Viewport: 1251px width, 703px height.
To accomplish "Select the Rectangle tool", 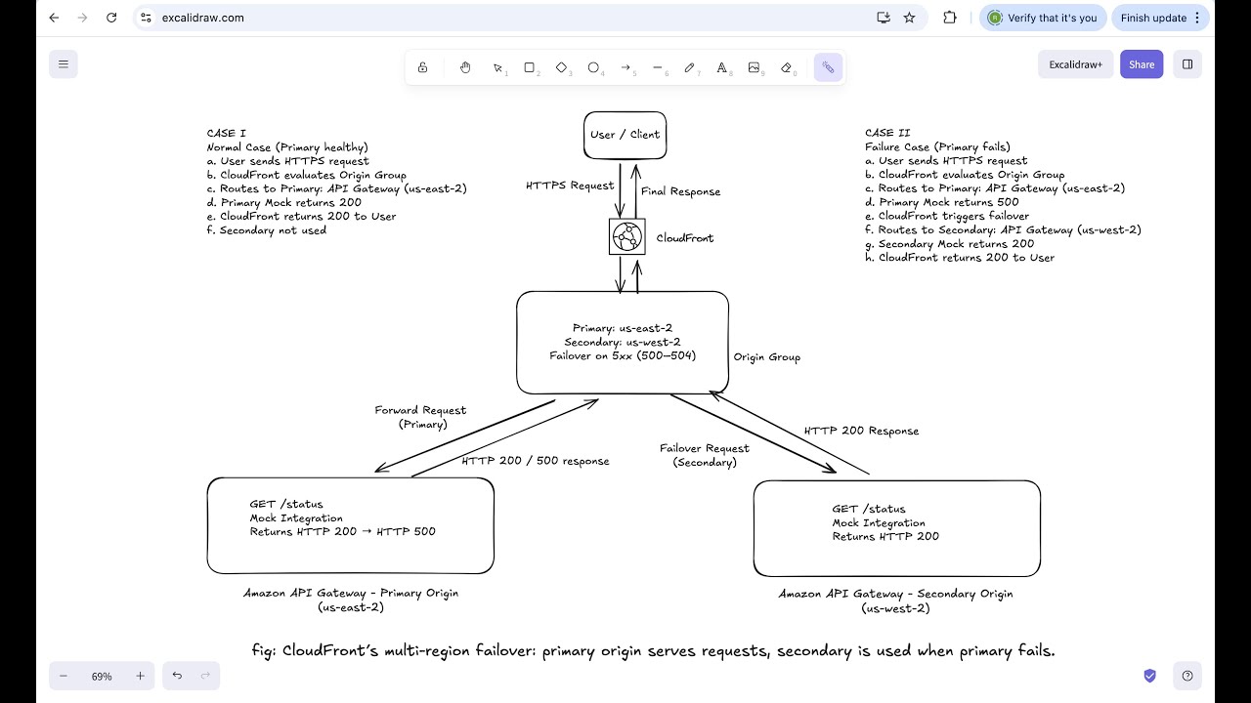I will (530, 67).
